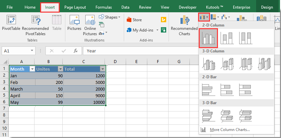
Task: Select the 2-D Clustered Column chart
Action: [x=208, y=38]
